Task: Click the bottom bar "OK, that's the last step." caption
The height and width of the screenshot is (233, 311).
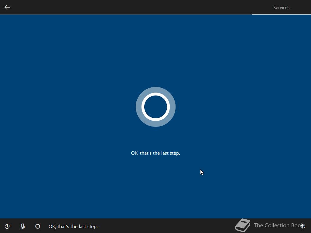Action: click(73, 226)
